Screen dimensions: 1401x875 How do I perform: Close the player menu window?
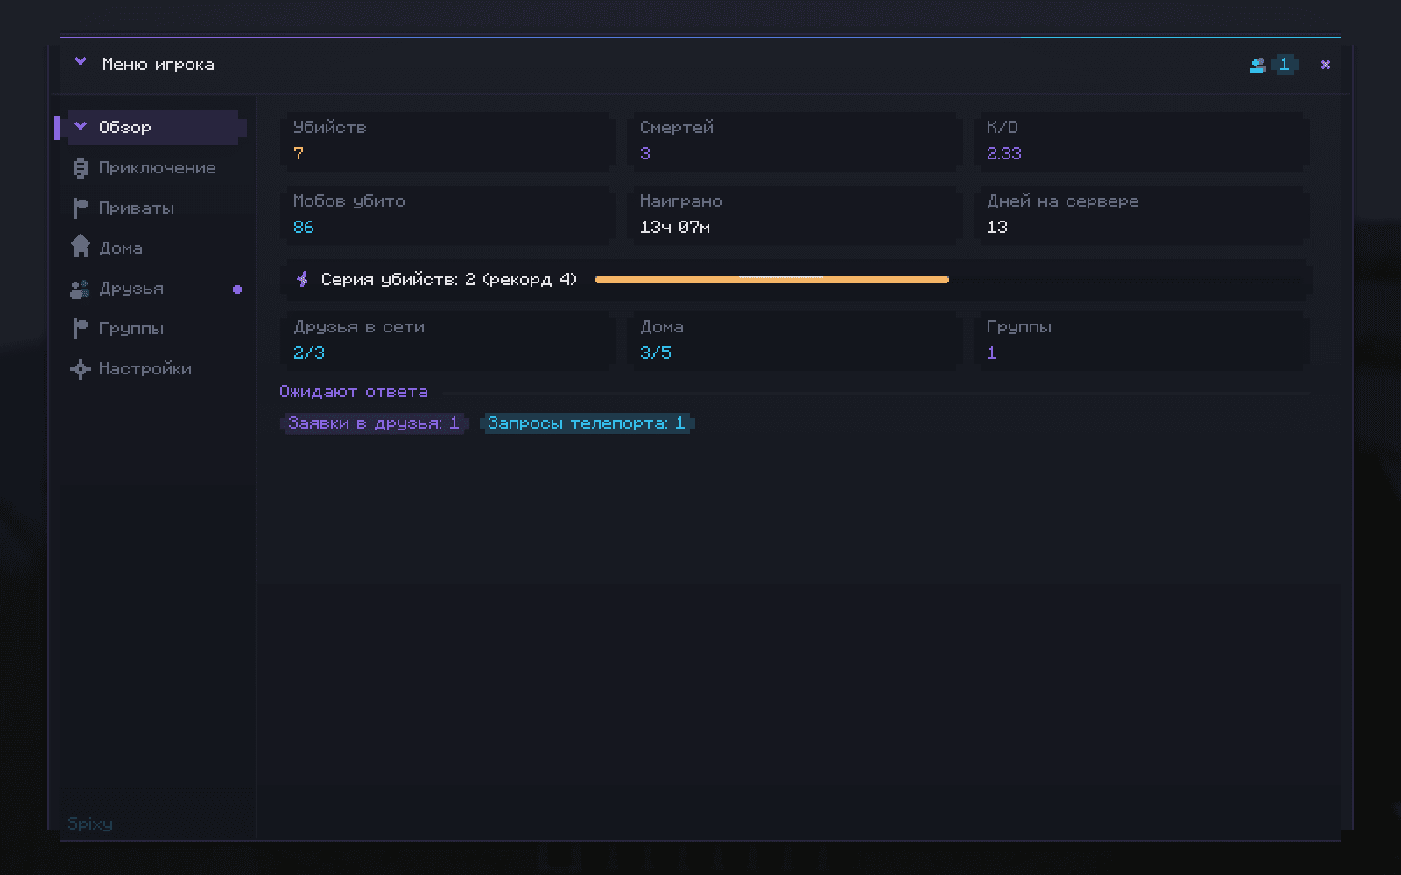tap(1326, 65)
